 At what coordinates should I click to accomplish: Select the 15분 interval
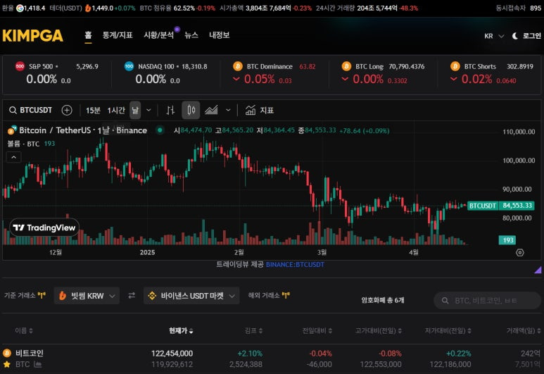click(93, 111)
